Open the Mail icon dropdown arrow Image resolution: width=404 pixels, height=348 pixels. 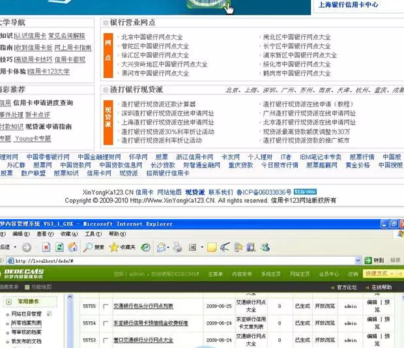pyautogui.click(x=168, y=248)
